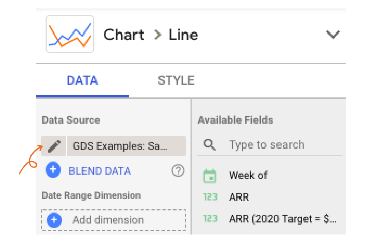Click the line chart thumbnail icon
This screenshot has height=243, width=381.
pyautogui.click(x=70, y=34)
